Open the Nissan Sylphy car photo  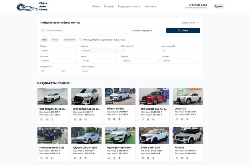(120, 96)
